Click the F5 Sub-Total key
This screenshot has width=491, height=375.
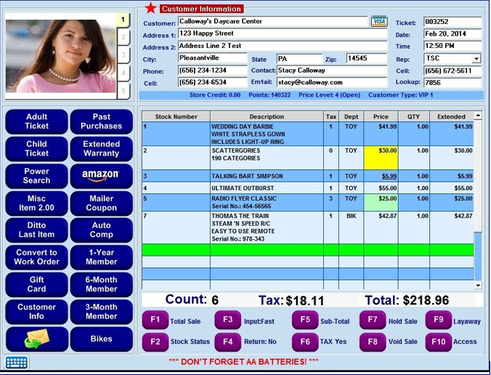305,320
